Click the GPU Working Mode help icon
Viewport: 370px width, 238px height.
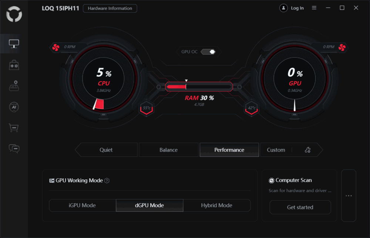(107, 181)
